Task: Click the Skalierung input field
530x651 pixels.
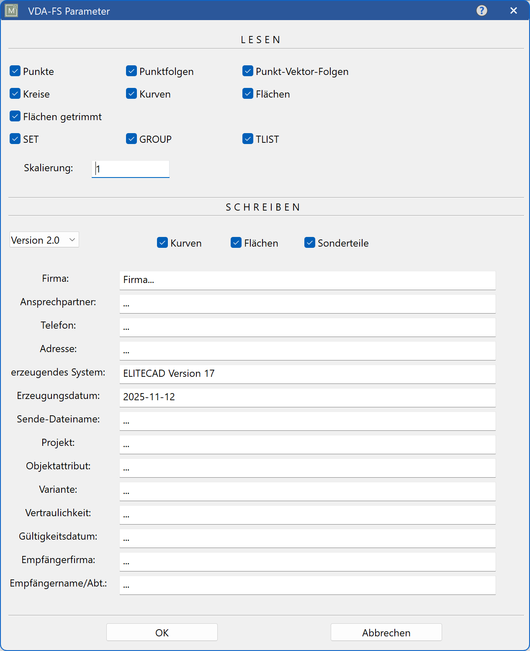Action: pos(130,169)
